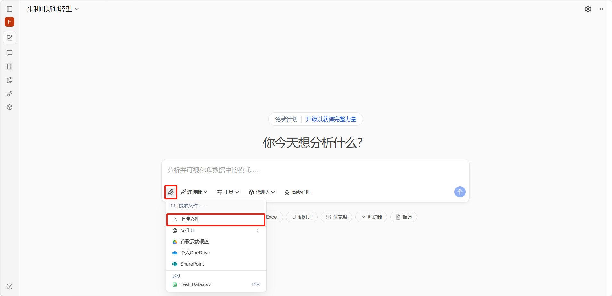Select 谷歌云端硬盘 in the menu
Viewport: 612px width, 296px height.
coord(216,242)
